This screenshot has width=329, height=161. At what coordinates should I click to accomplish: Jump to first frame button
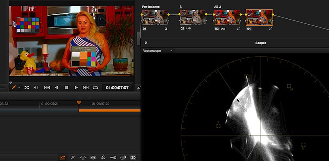click(x=47, y=88)
